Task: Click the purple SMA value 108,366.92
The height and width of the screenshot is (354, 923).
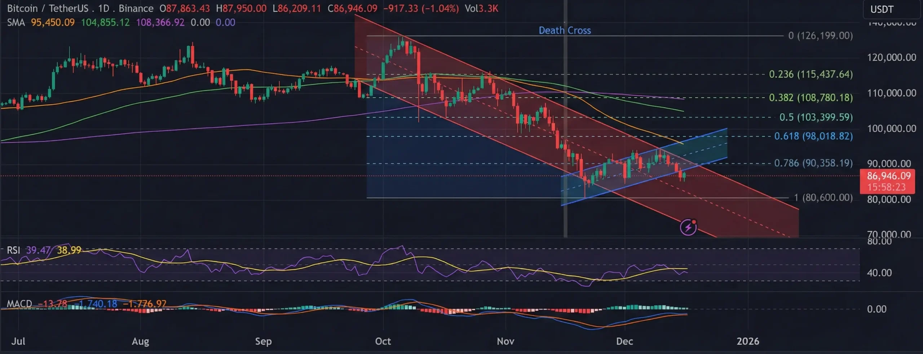Action: [x=160, y=22]
